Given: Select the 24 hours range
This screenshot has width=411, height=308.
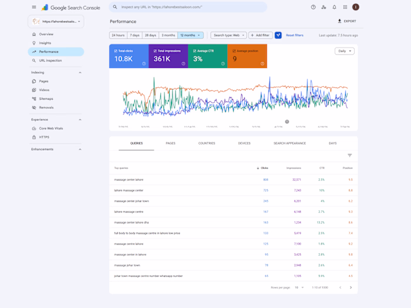Looking at the screenshot, I should pos(118,35).
